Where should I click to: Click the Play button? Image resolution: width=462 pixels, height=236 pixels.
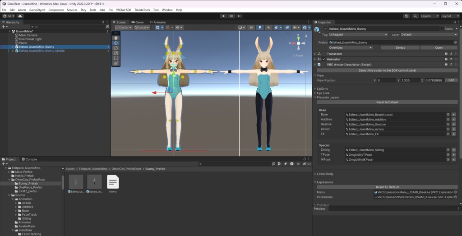(224, 16)
